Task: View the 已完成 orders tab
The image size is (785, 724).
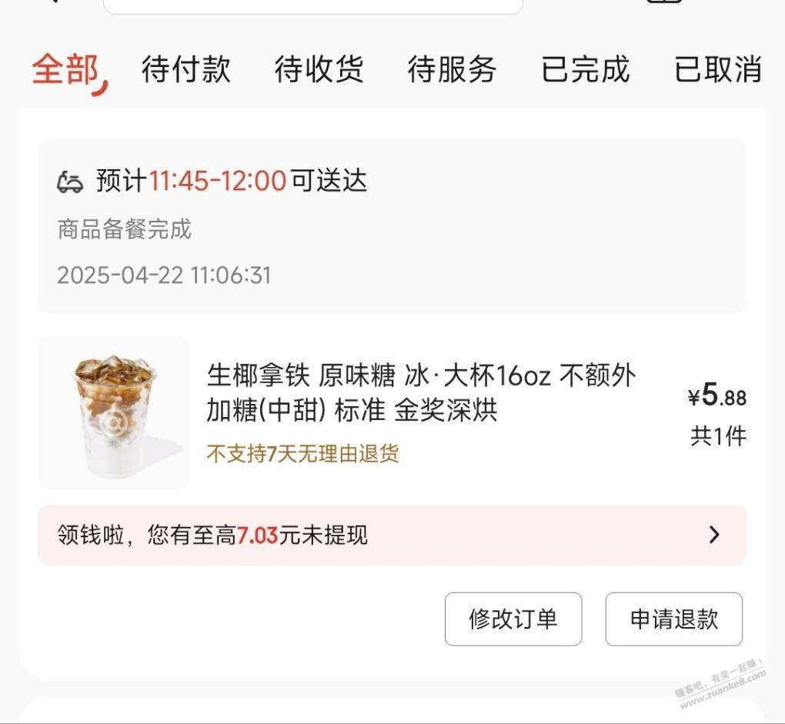Action: point(585,69)
